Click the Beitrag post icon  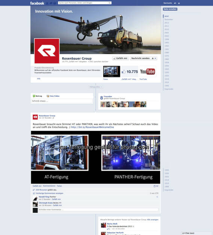(x=34, y=96)
